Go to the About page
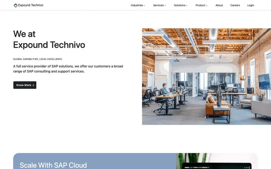The width and height of the screenshot is (271, 169). 219,5
